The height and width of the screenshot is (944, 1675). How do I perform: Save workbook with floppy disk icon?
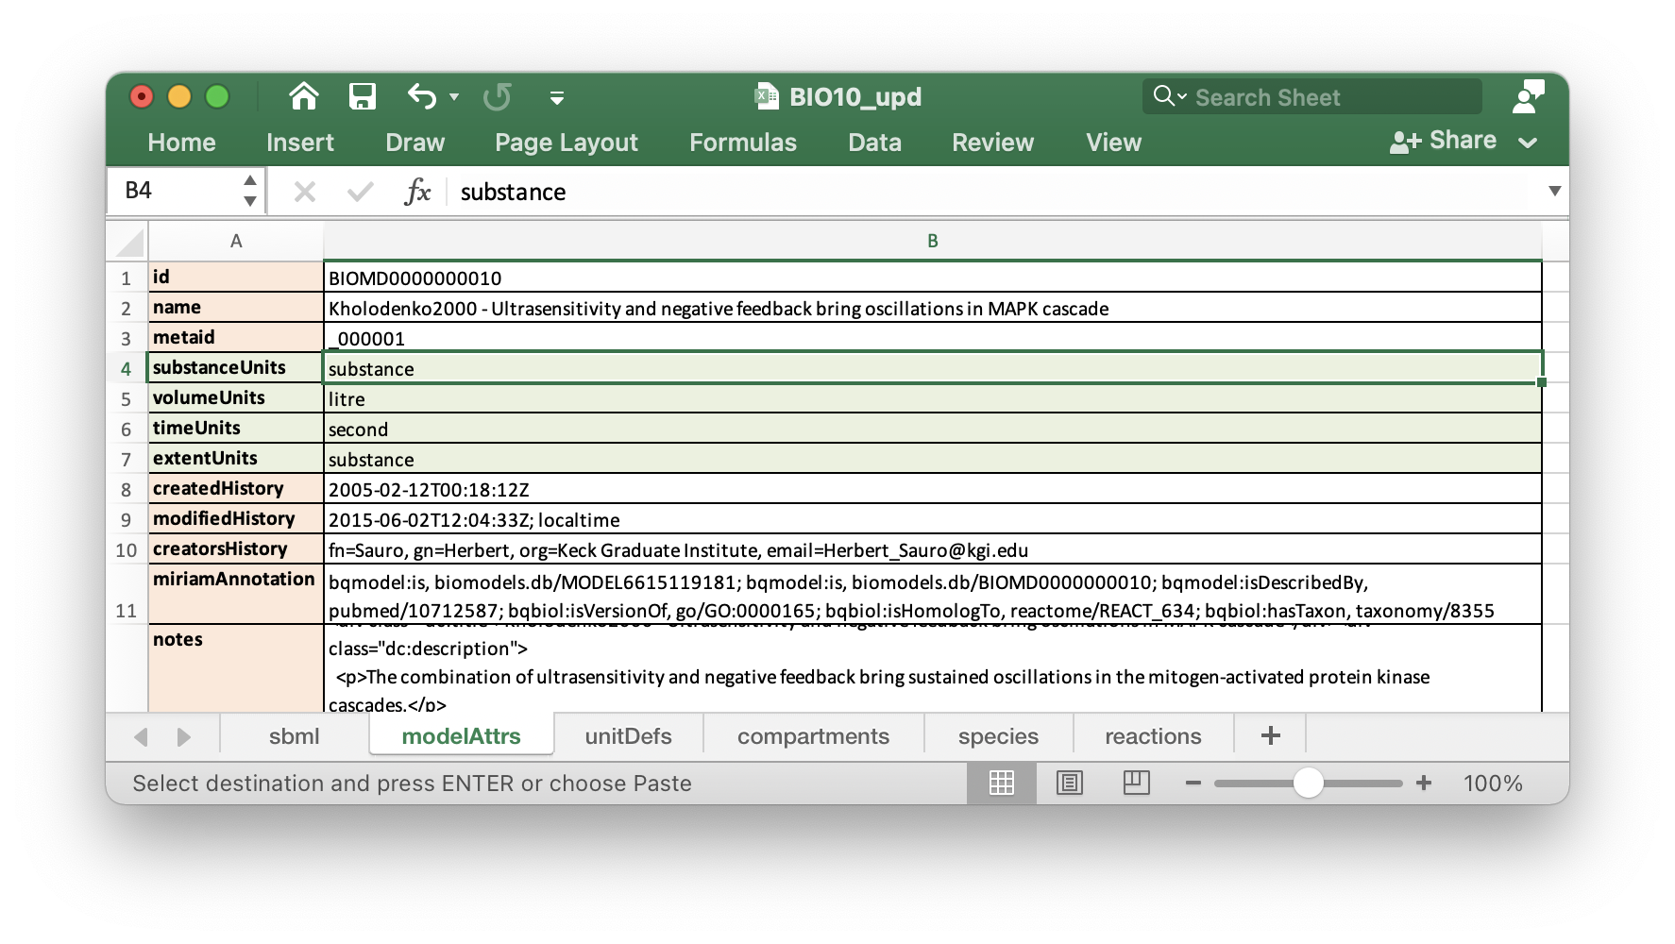[363, 96]
